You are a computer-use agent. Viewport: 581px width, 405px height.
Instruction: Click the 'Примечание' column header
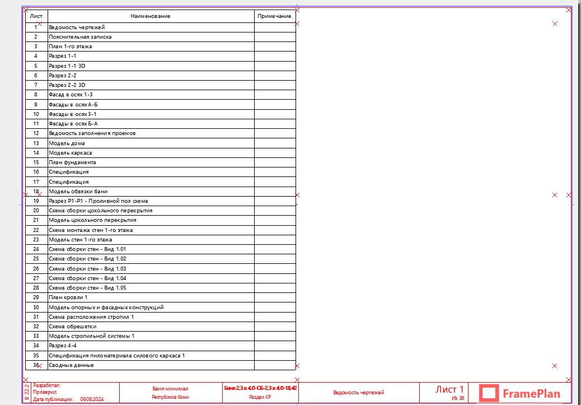pyautogui.click(x=274, y=16)
